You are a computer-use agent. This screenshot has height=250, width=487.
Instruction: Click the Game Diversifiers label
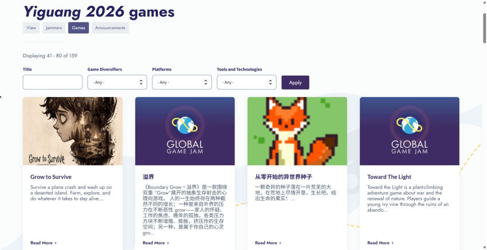tap(105, 69)
